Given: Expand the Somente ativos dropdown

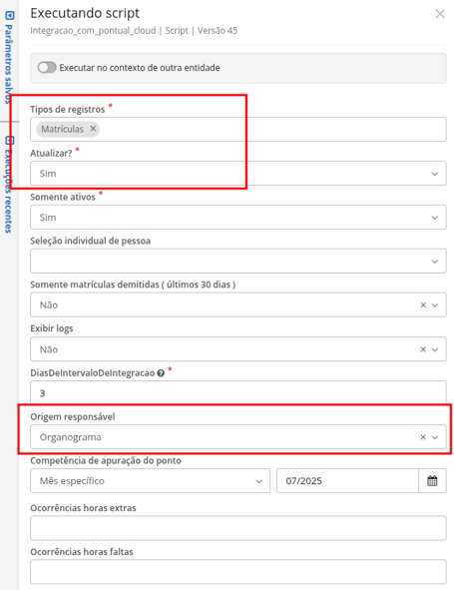Looking at the screenshot, I should pos(238,217).
